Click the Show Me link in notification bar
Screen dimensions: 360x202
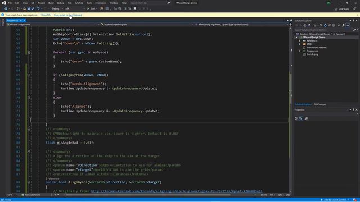tap(46, 15)
